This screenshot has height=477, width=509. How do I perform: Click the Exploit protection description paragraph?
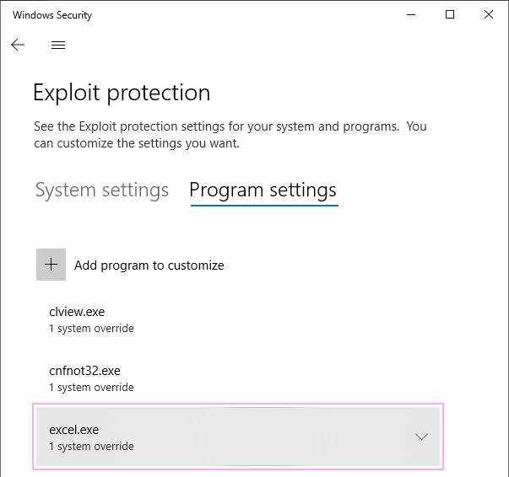click(230, 135)
